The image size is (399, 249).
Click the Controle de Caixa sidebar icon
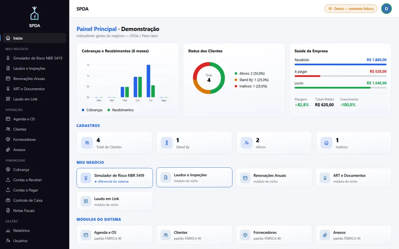(8, 201)
